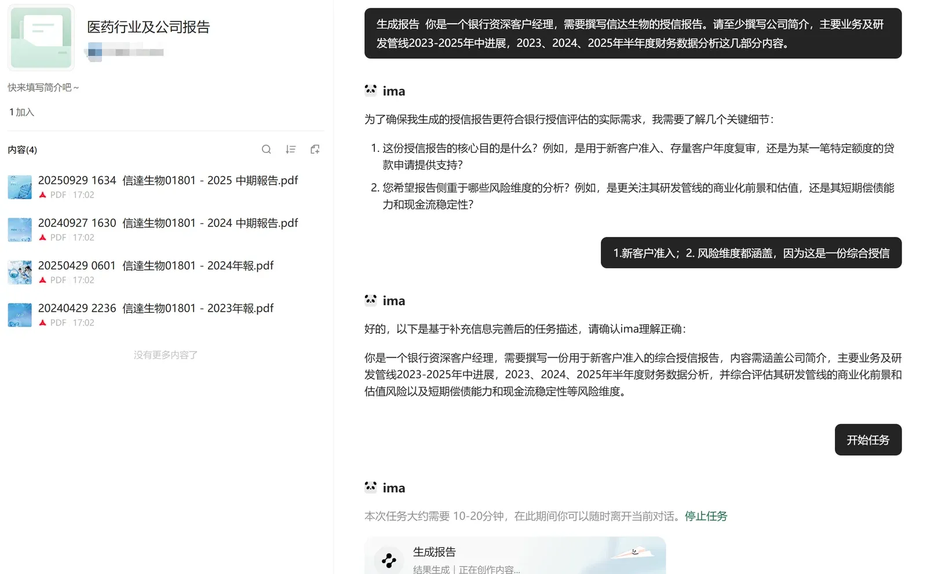Click the add document icon
927x574 pixels.
point(315,149)
